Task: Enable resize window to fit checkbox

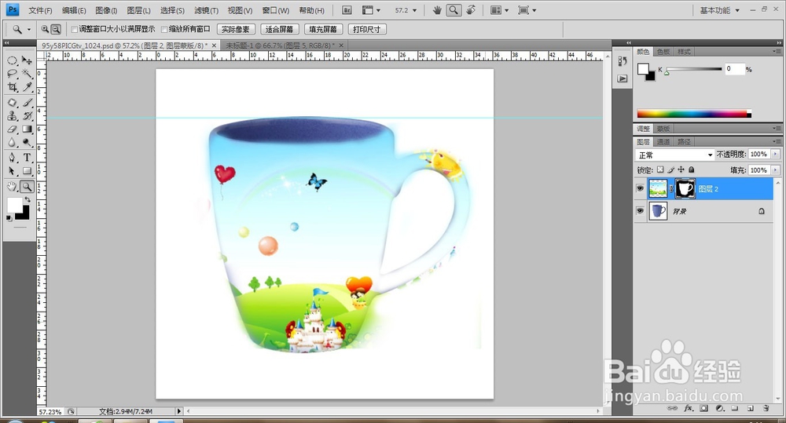Action: 75,30
